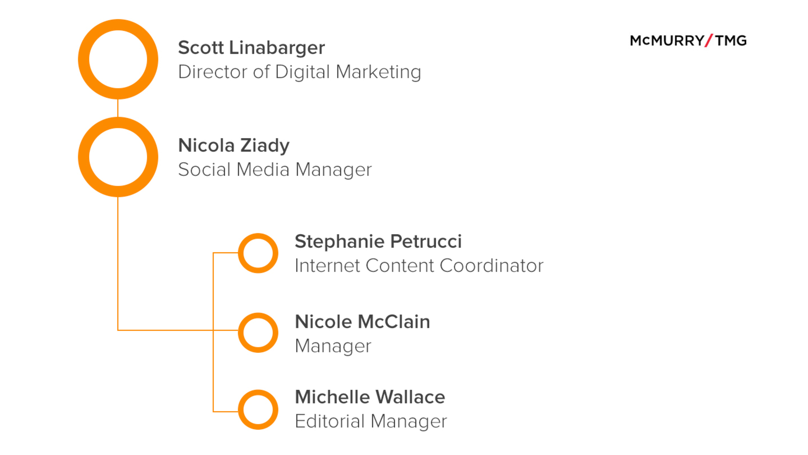Click the Internet Content Coordinator title
This screenshot has width=808, height=455.
(x=419, y=266)
